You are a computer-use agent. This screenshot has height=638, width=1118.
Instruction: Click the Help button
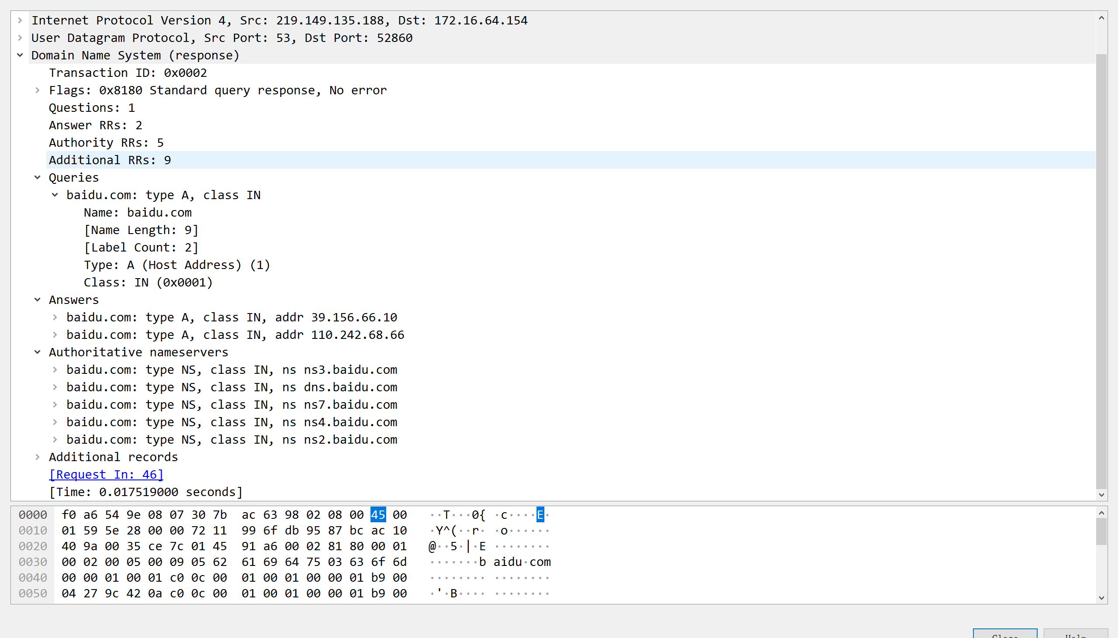pyautogui.click(x=1076, y=634)
